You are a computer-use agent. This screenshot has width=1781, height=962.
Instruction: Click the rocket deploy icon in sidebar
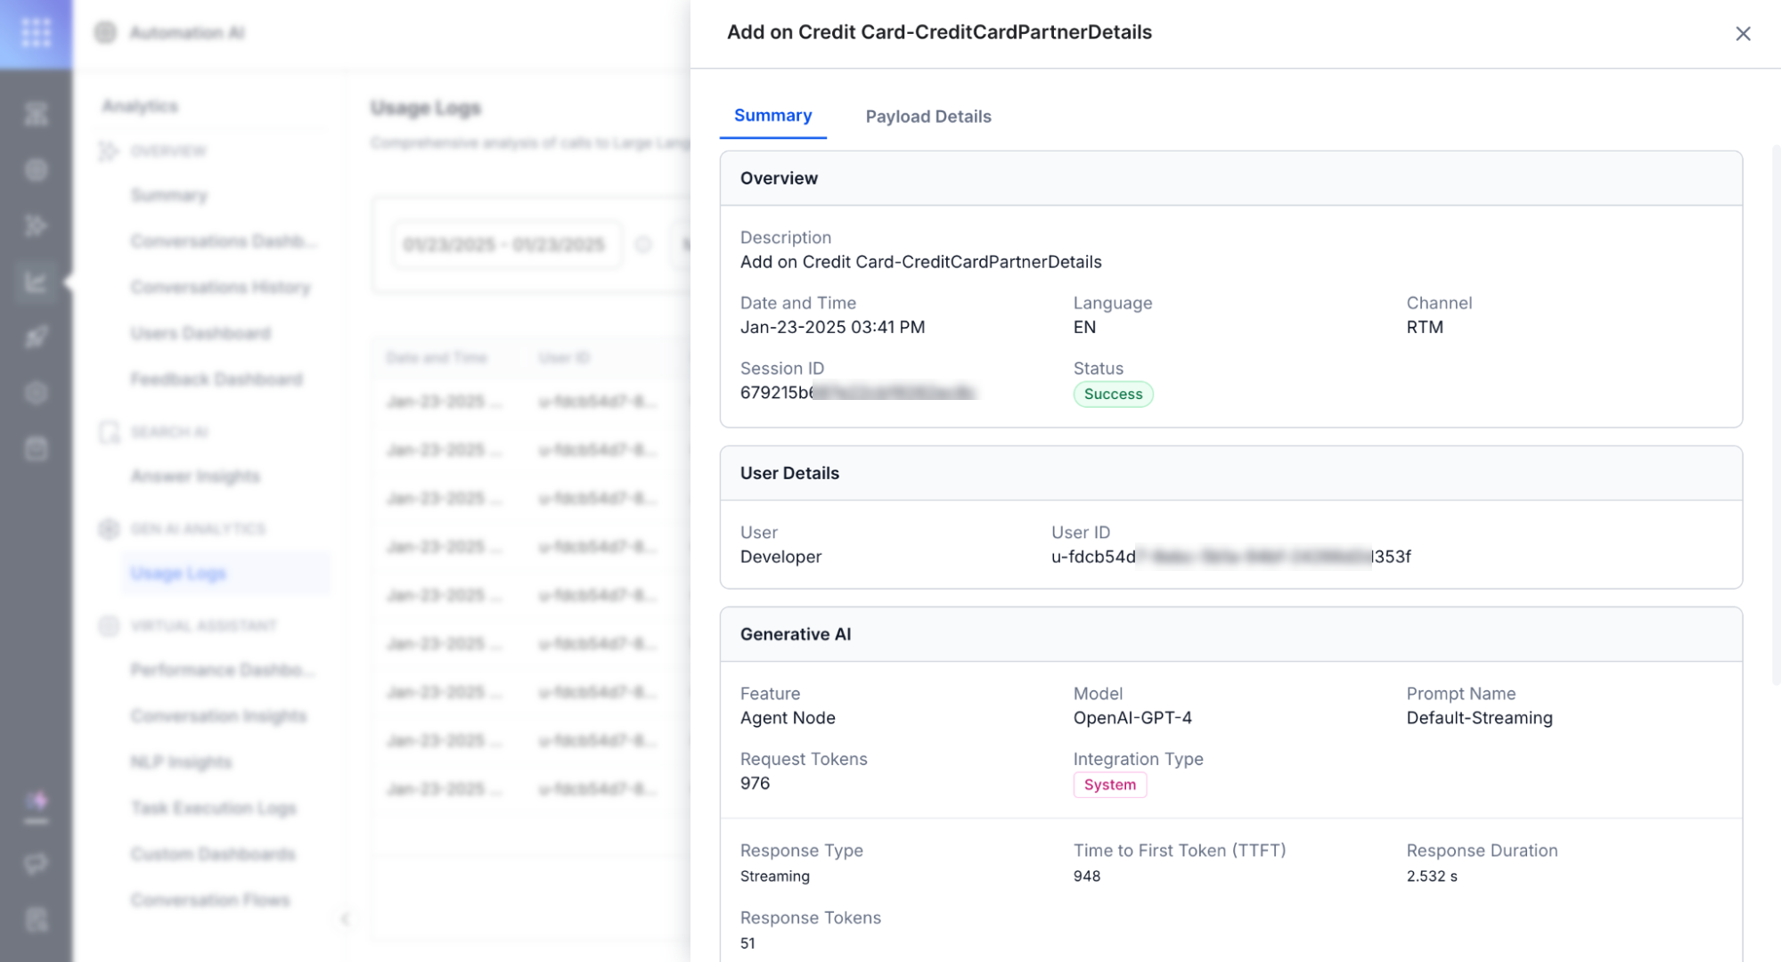coord(36,338)
